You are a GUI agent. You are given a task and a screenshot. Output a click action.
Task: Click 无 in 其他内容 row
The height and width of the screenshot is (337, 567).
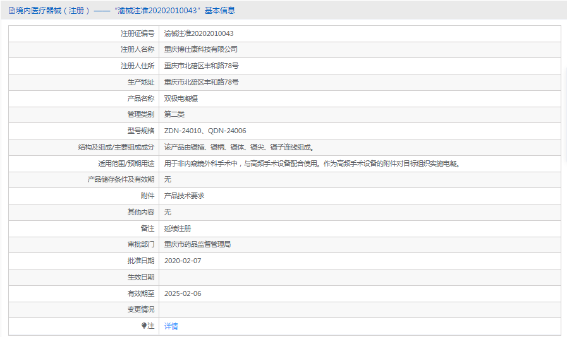point(168,212)
